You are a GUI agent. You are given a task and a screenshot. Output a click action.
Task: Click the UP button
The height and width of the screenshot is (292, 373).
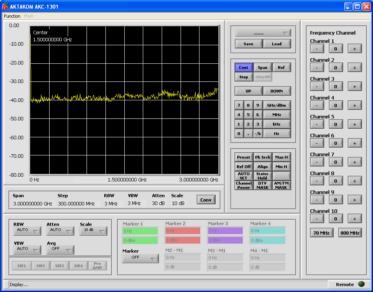249,91
